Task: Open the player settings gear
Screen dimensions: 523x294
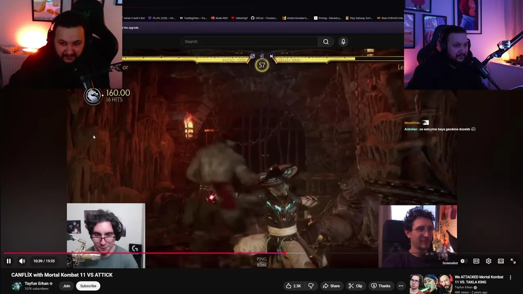Action: (x=489, y=261)
